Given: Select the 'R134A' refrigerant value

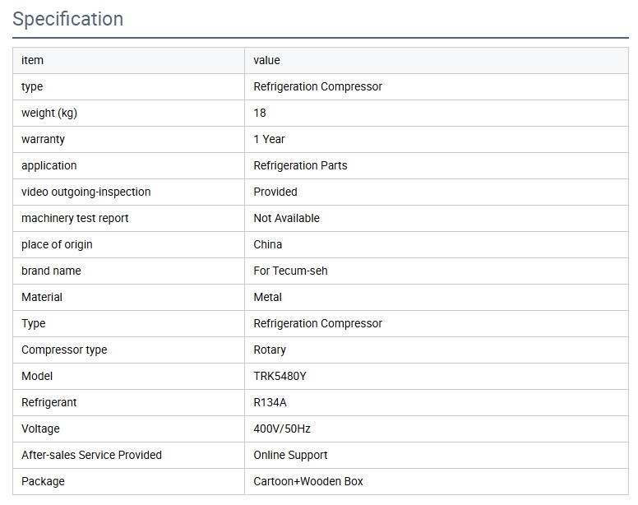Looking at the screenshot, I should [270, 402].
